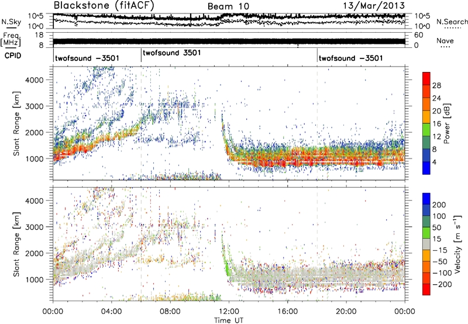The height and width of the screenshot is (324, 468).
Task: Click the 'Power [dB]' color bar label
Action: (x=447, y=123)
